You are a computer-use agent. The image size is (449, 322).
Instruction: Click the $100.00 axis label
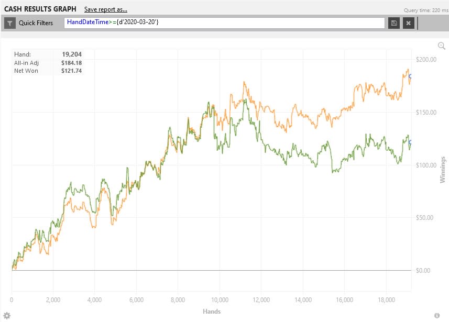(x=426, y=165)
